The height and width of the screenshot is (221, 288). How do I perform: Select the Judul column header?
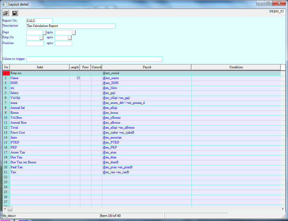(x=40, y=67)
